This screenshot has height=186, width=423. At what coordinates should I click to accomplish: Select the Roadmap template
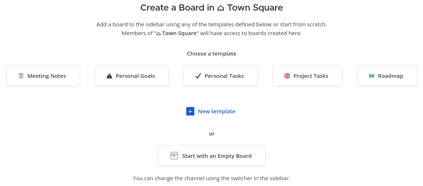click(x=387, y=76)
